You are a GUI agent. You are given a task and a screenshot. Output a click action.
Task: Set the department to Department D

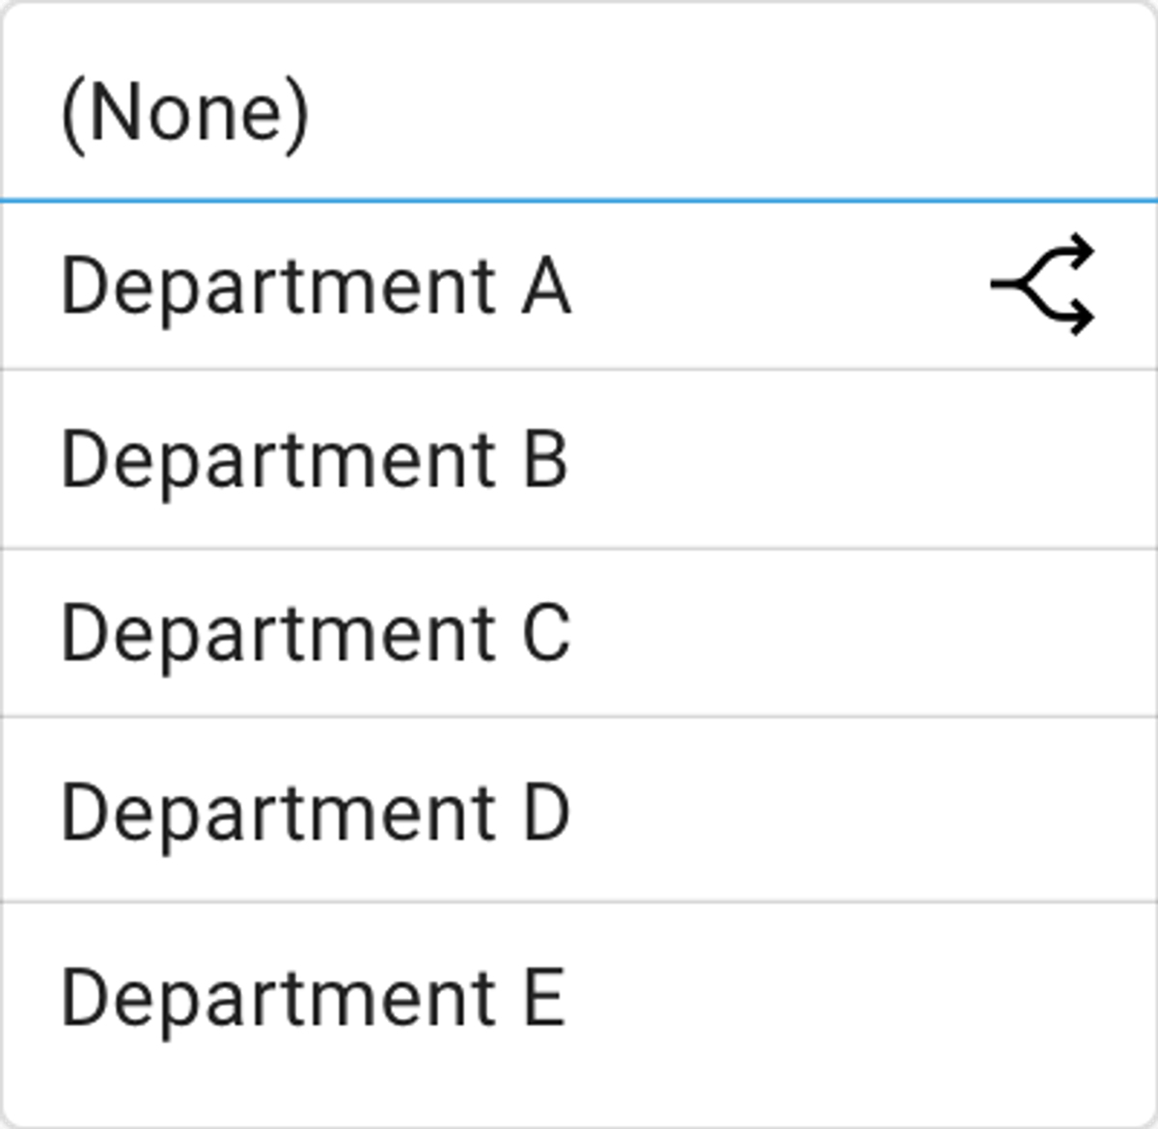click(579, 811)
